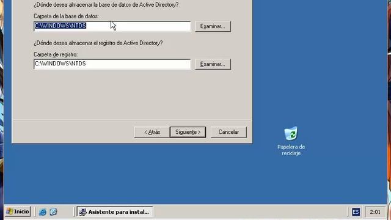391x220 pixels.
Task: Click the '¿Dónde desea almacenar la base de datos' question text
Action: click(106, 5)
